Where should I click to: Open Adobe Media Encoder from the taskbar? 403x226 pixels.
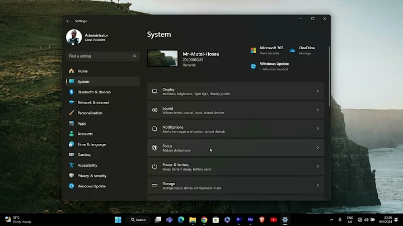click(250, 220)
